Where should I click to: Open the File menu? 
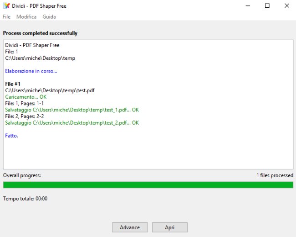pos(6,17)
